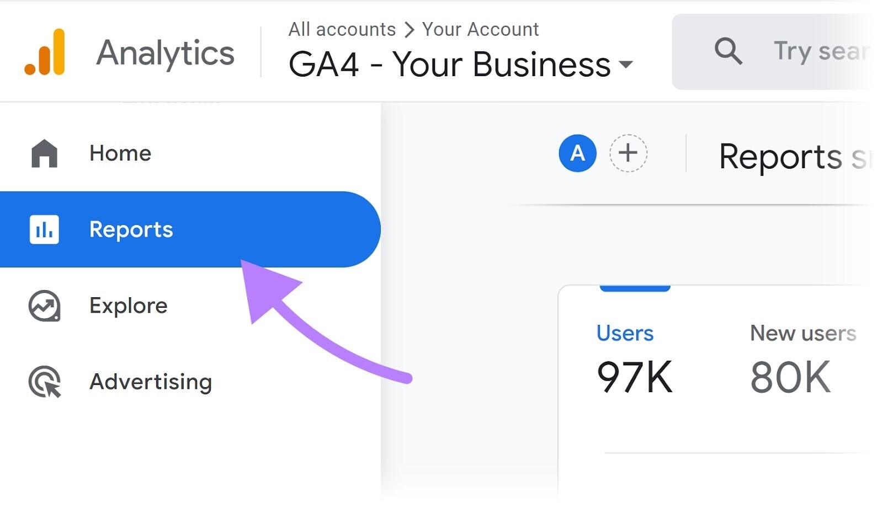The image size is (883, 514).
Task: Open Advertising via its target icon
Action: click(x=44, y=382)
